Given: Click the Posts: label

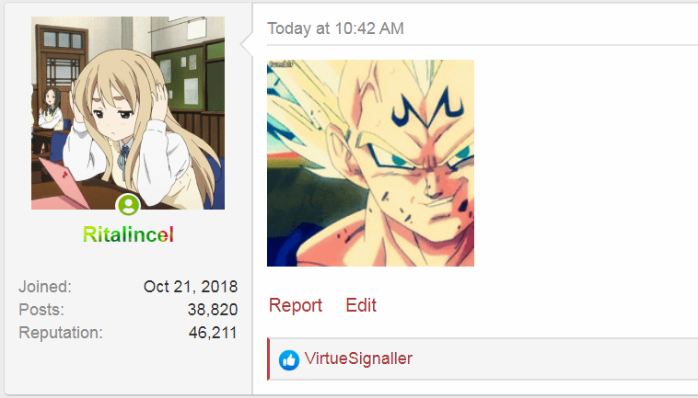Looking at the screenshot, I should tap(41, 310).
